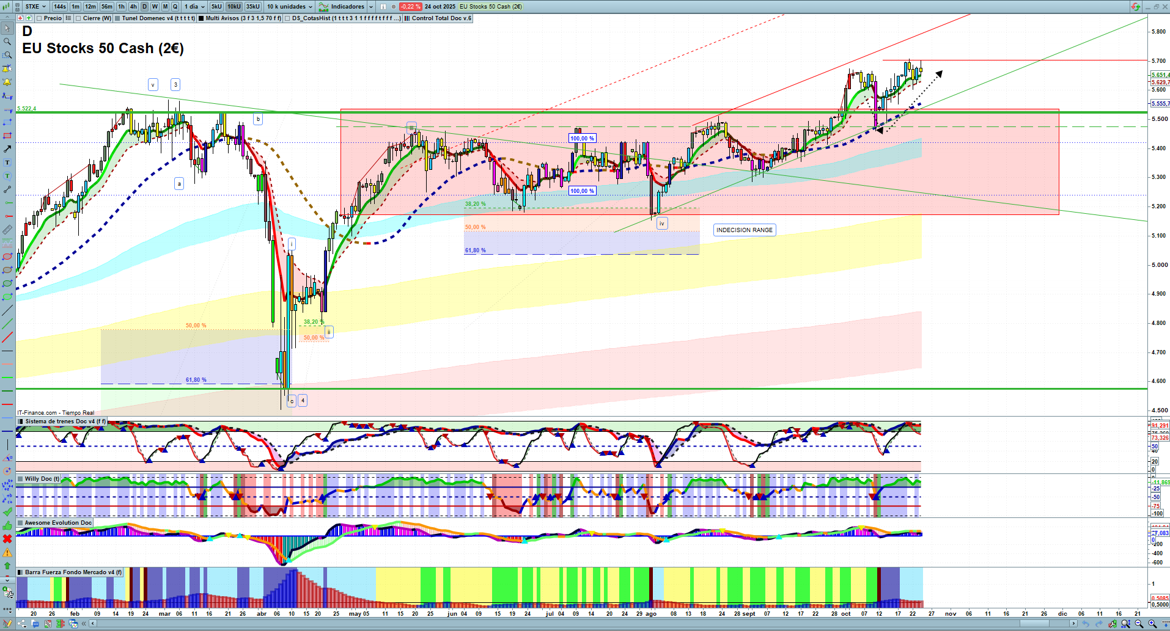
Task: Toggle the DS_CotasHist indicator checkbox
Action: (288, 18)
